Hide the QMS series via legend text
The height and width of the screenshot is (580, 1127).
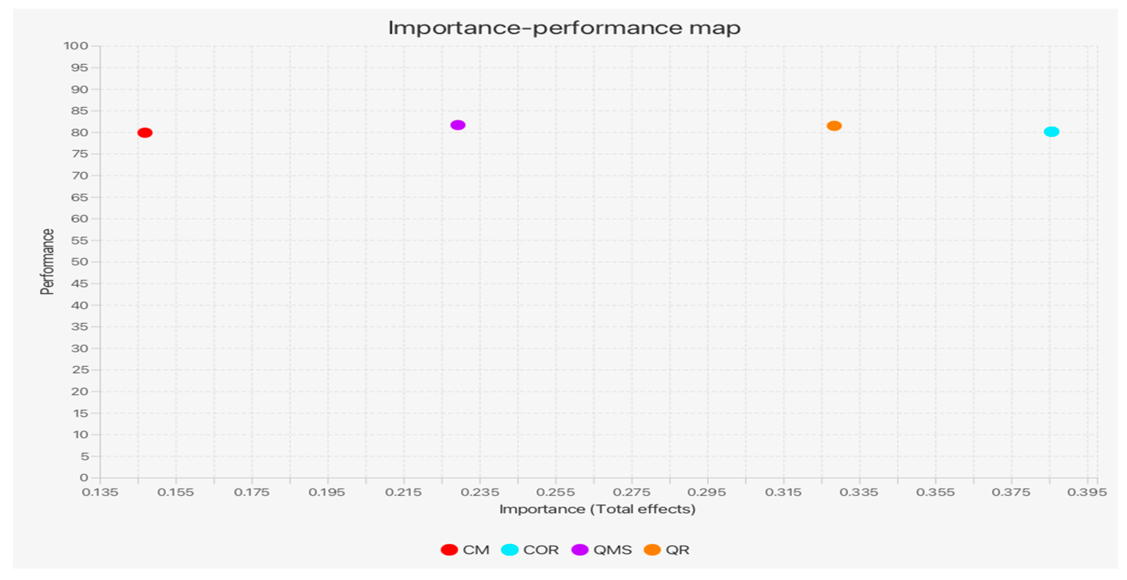coord(612,550)
